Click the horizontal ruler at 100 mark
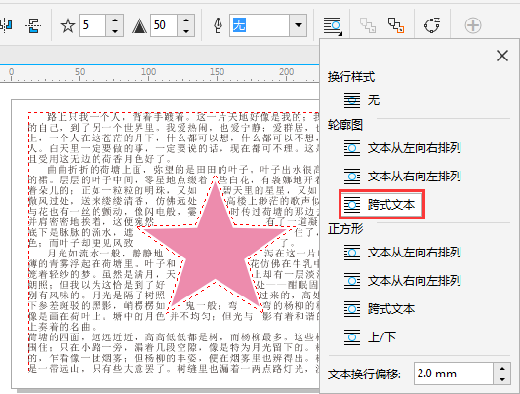Screen dimensions: 520x394 coord(149,73)
